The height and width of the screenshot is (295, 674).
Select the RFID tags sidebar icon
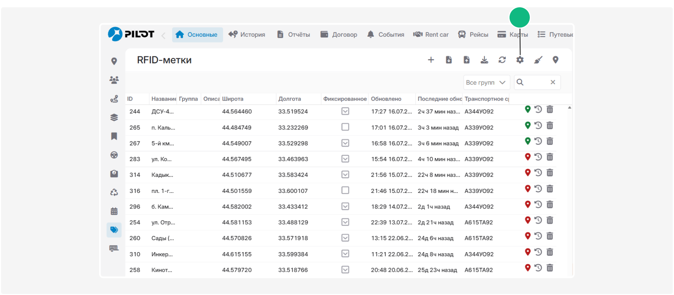tap(114, 230)
